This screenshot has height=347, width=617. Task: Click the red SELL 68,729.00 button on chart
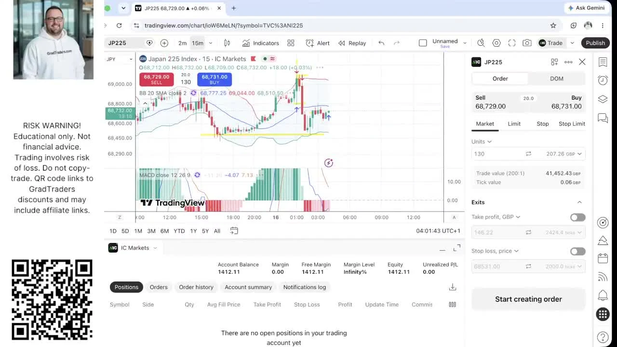click(157, 80)
